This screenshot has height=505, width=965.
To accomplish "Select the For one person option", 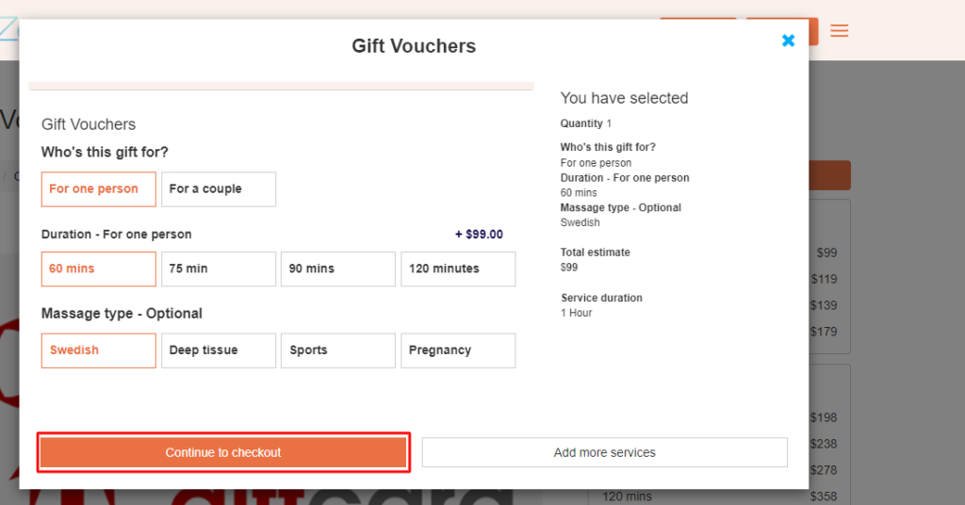I will (98, 189).
